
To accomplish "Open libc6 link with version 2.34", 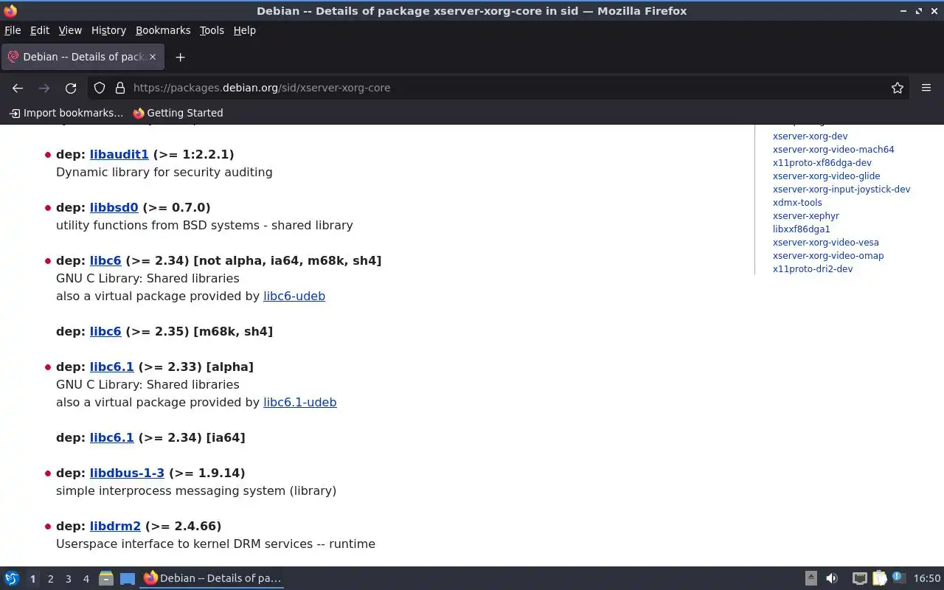I will coord(105,260).
